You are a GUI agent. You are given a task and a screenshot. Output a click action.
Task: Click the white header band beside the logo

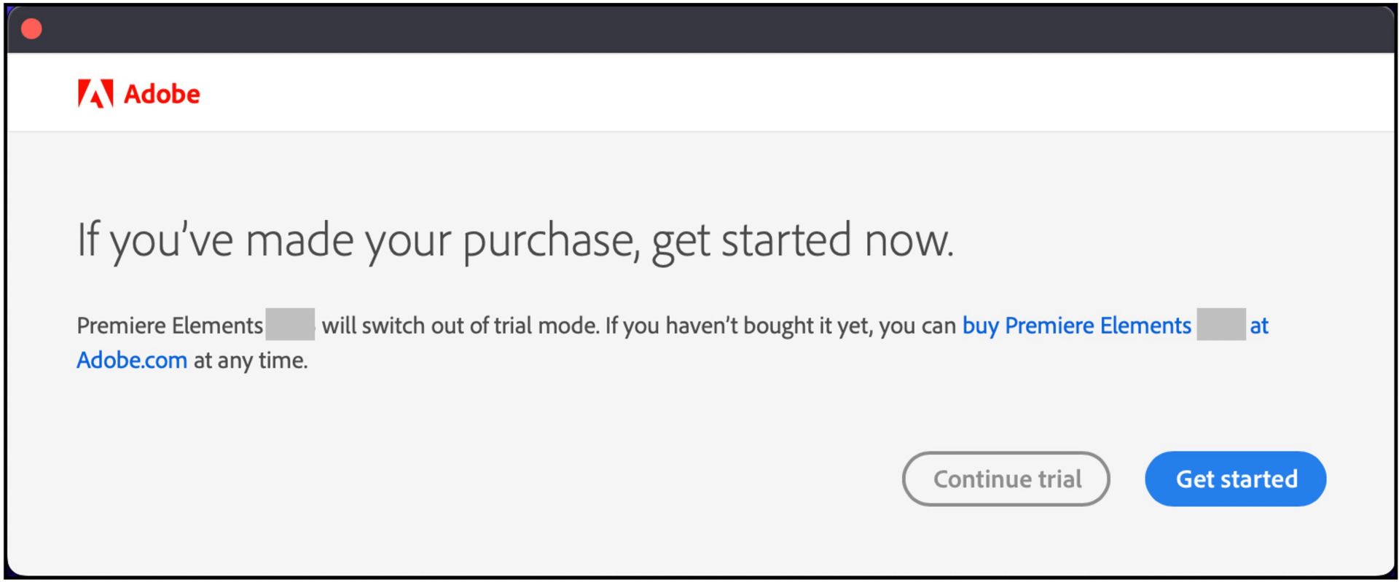pos(729,93)
